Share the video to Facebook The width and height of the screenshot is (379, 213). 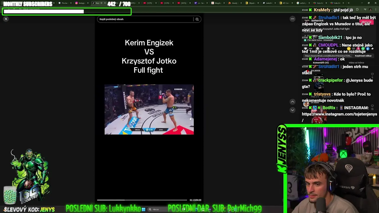tap(368, 49)
